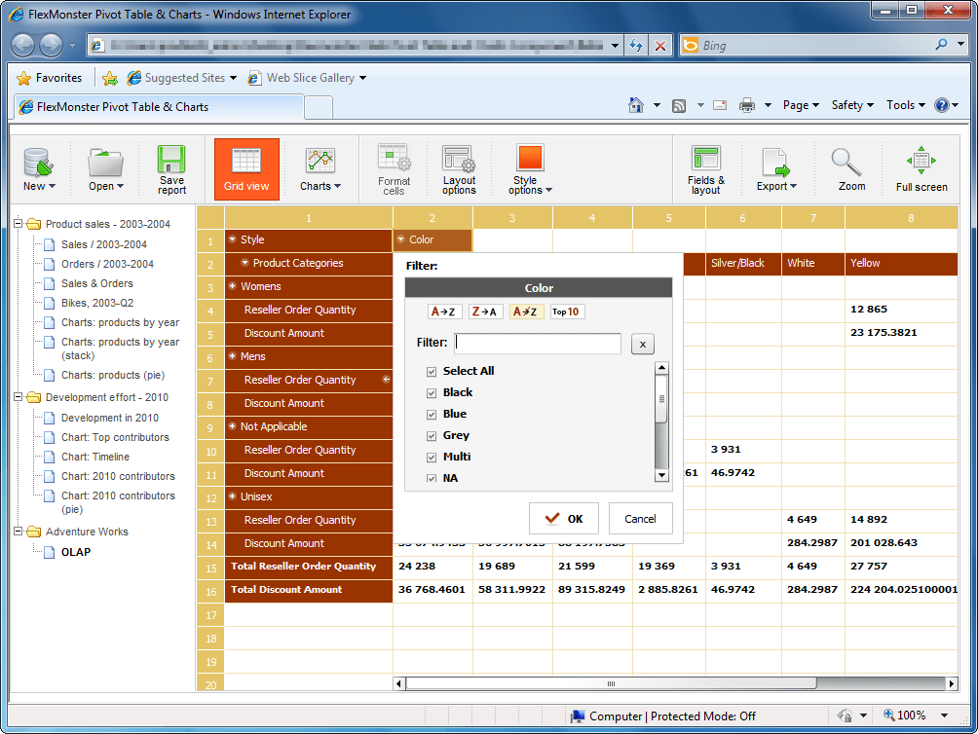Screen dimensions: 978x734
Task: Toggle the Select All checkbox
Action: tap(431, 372)
